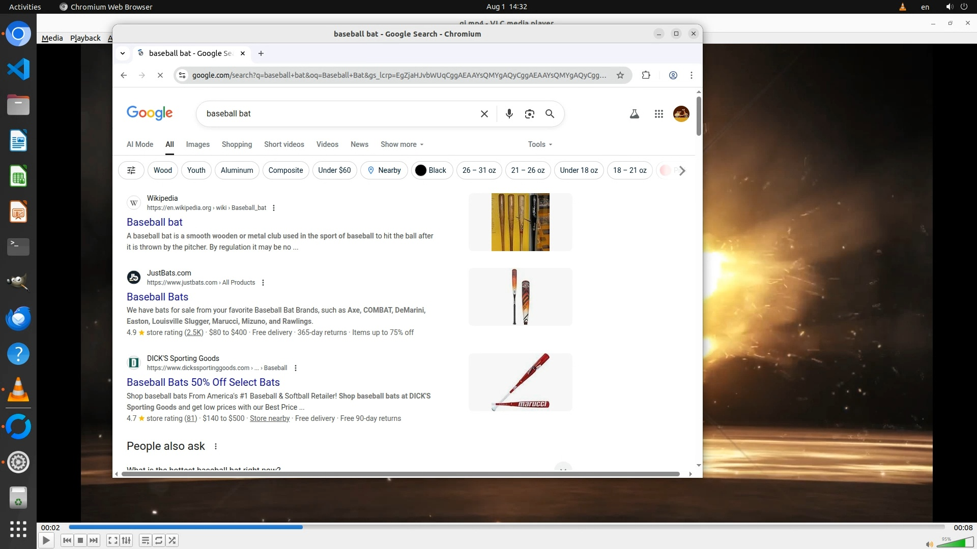This screenshot has width=977, height=549.
Task: Toggle VLC random shuffle mode
Action: click(173, 540)
